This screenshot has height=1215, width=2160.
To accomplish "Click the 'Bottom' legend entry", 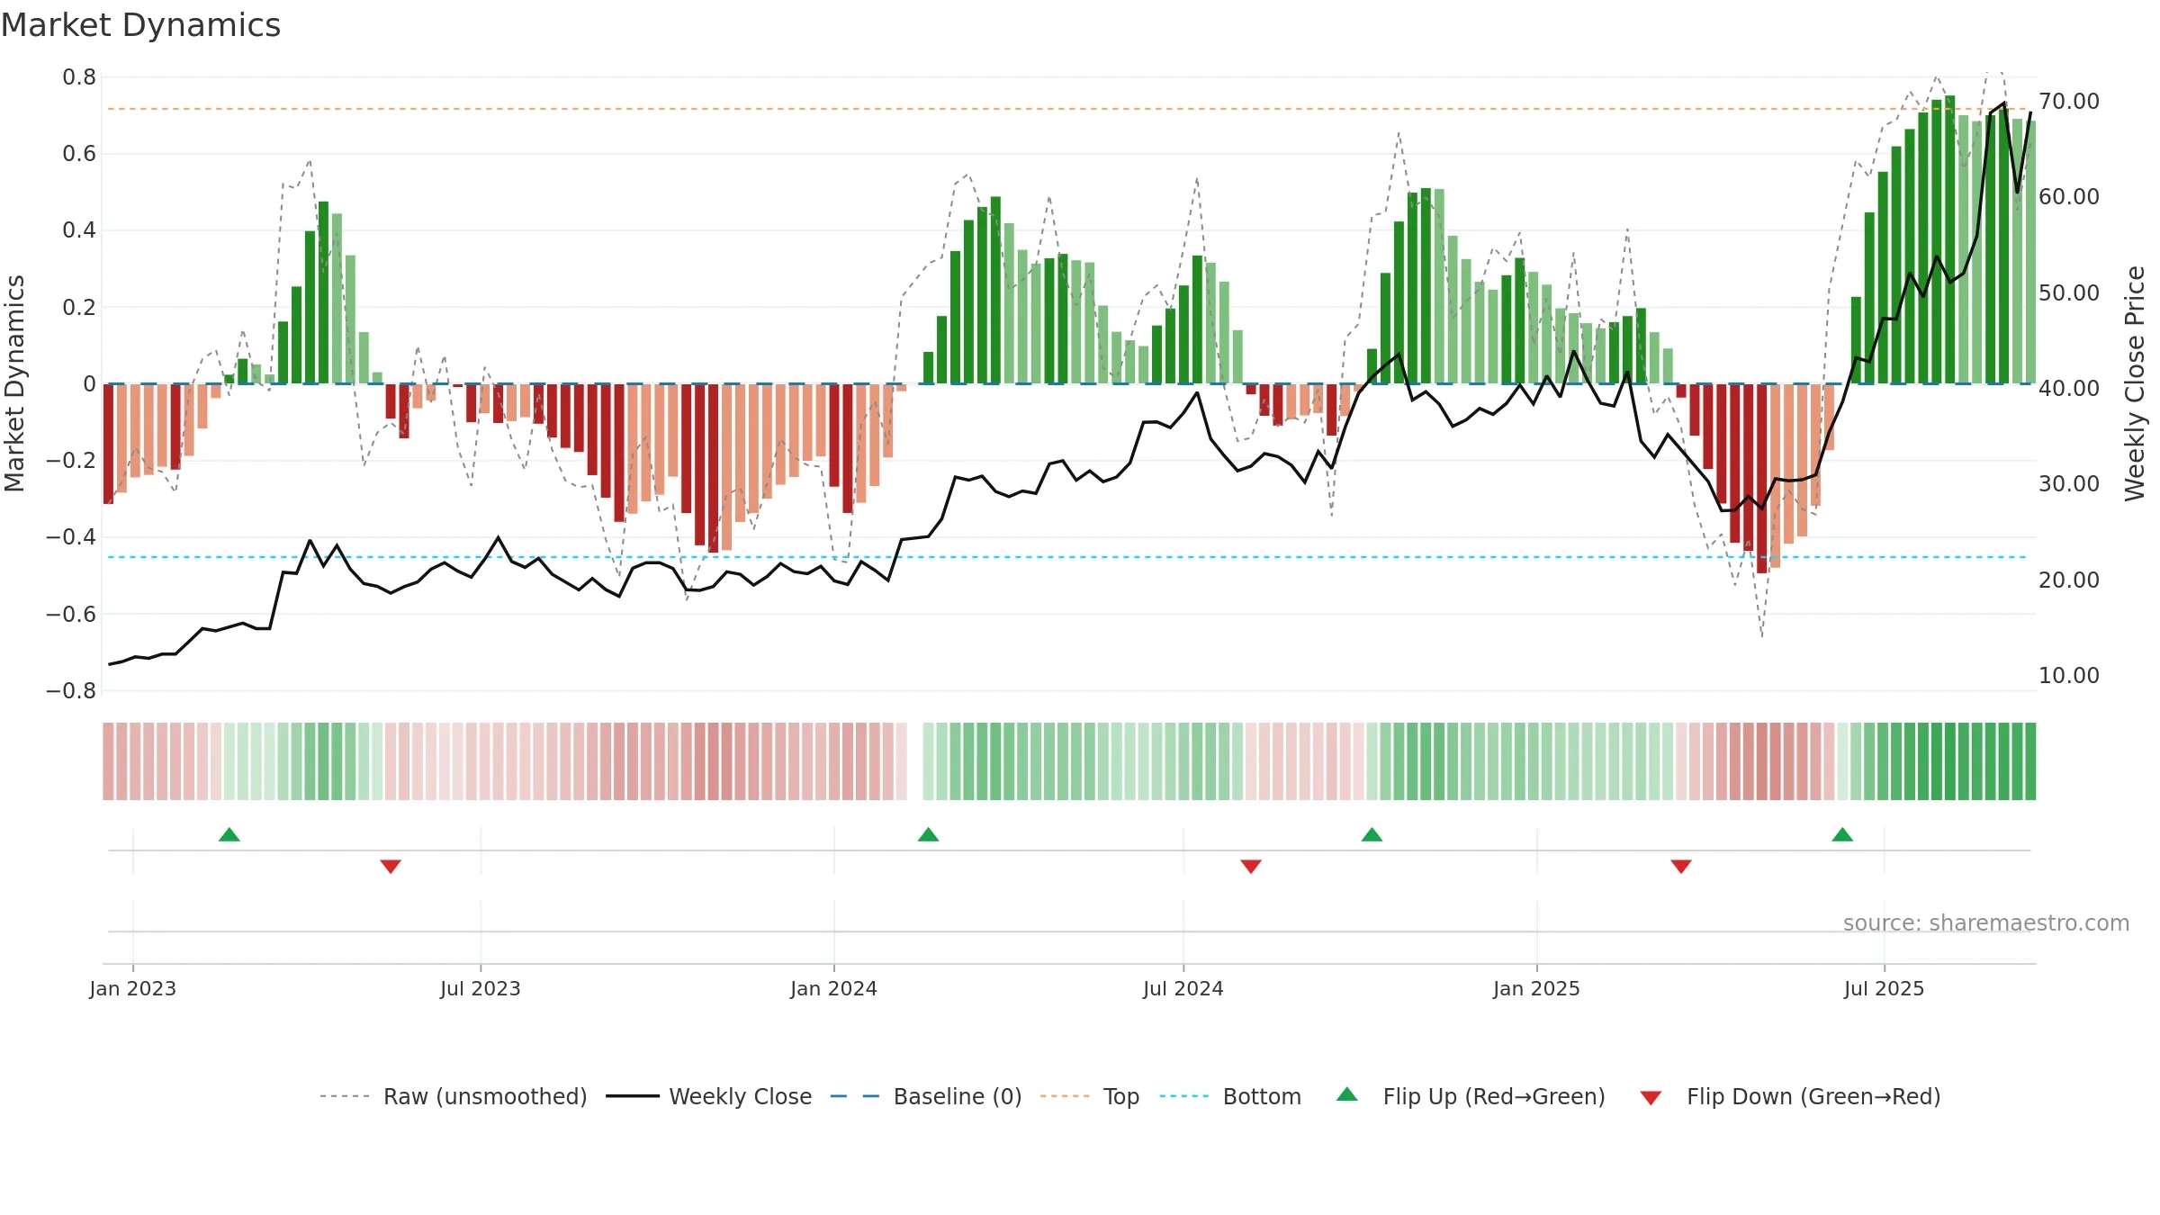I will (x=1230, y=1096).
